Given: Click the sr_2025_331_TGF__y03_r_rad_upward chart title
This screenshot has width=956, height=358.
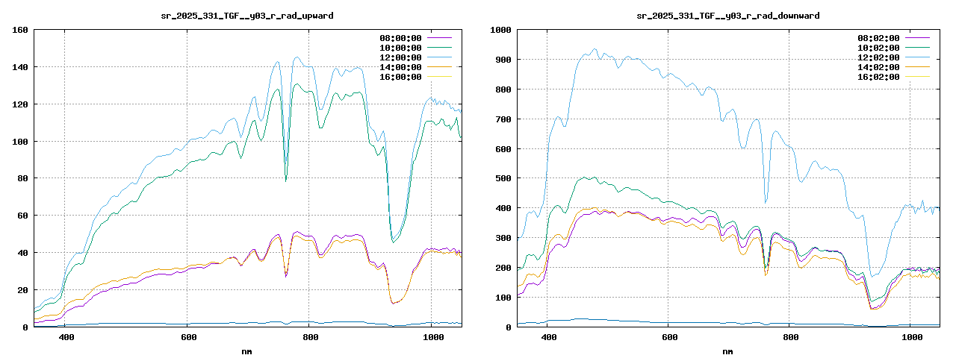Looking at the screenshot, I should click(247, 15).
